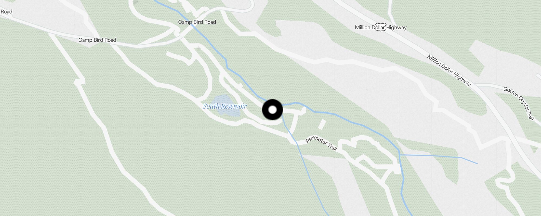Click the small building footprint southeast of the marker
Screen dimensions: 541x216
322,124
